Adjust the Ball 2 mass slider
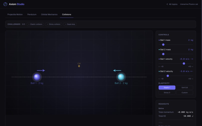This screenshot has width=202, height=126. point(176,54)
